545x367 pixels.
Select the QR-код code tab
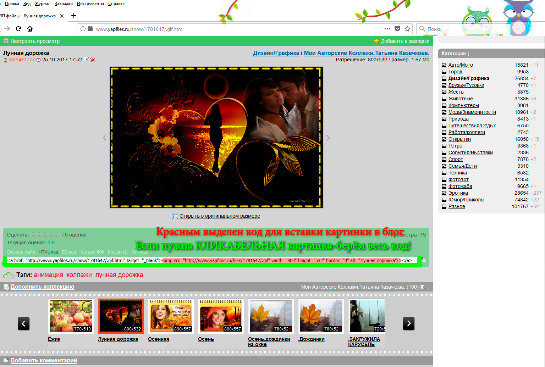tap(139, 252)
